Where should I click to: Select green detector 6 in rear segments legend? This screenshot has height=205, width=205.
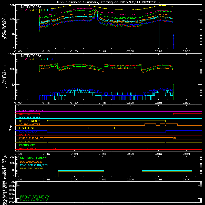tap(41, 59)
